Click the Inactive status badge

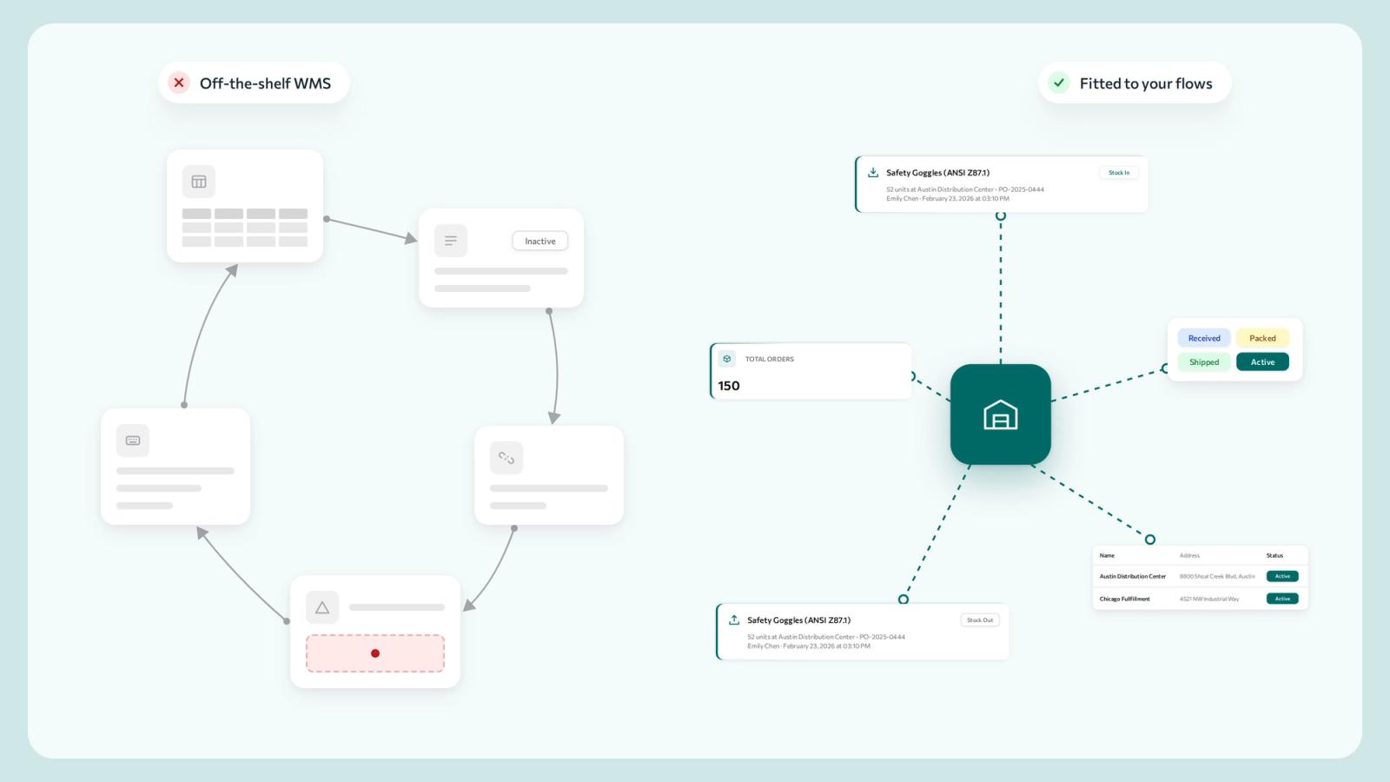pos(540,241)
